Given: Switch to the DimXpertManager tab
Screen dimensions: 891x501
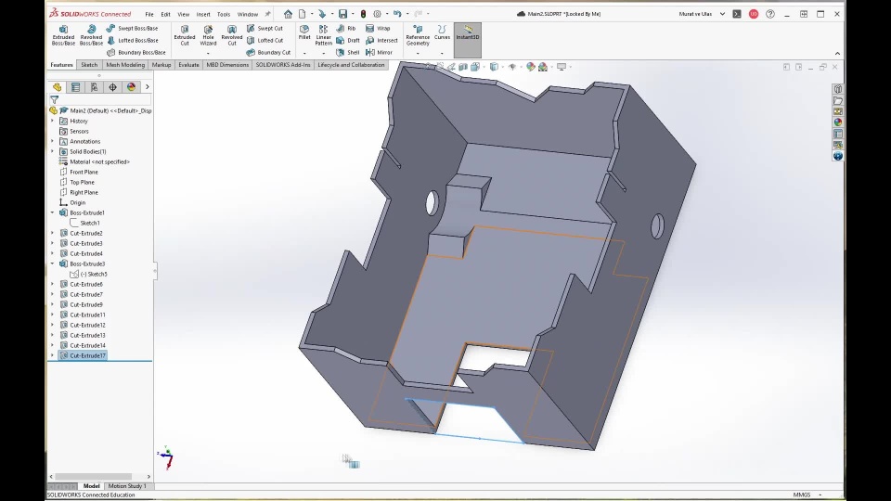Looking at the screenshot, I should pos(112,87).
